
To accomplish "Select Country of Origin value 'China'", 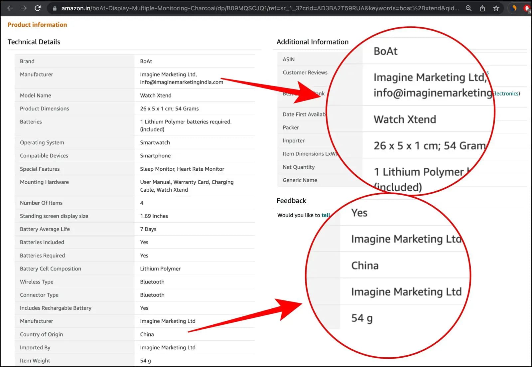I will click(147, 334).
